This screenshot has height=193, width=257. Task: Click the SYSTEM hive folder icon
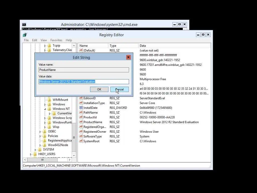coord(40,150)
